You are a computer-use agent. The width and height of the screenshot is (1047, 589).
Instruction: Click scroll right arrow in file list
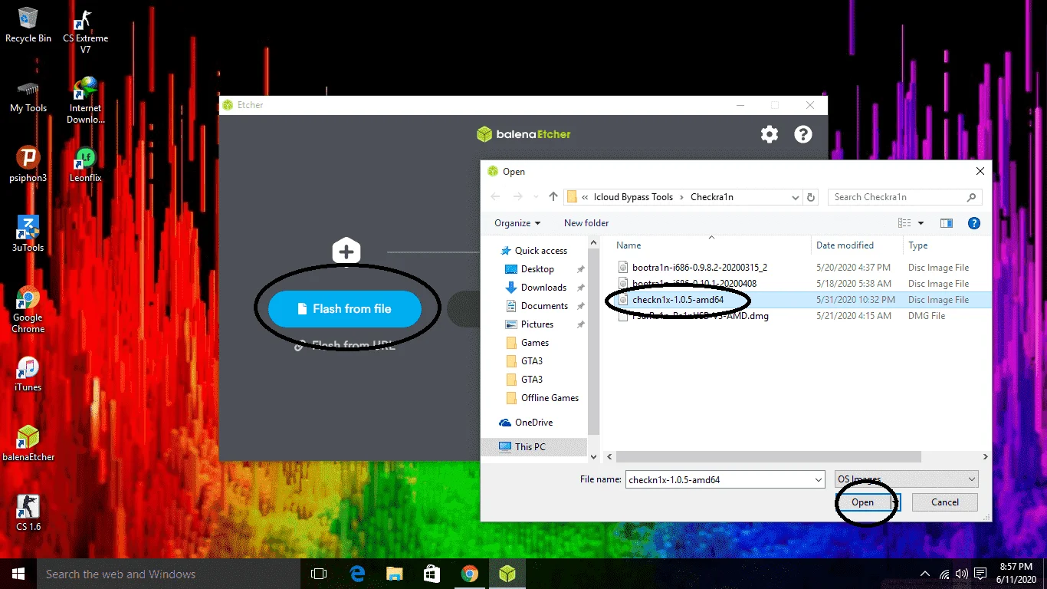tap(986, 456)
